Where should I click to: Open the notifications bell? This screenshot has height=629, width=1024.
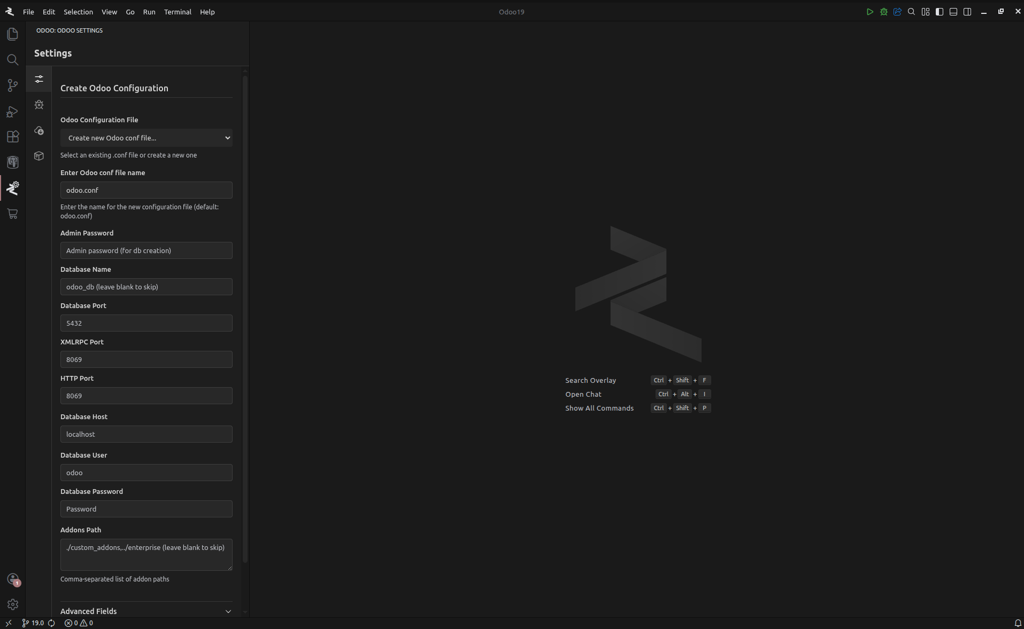click(x=1018, y=623)
